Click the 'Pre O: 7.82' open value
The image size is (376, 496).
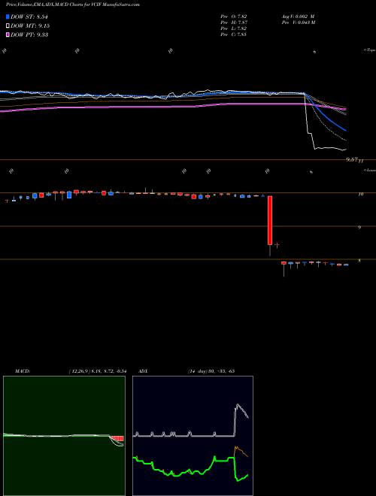coord(234,17)
